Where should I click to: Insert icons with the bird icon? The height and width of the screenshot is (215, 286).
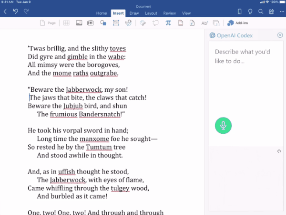click(128, 23)
